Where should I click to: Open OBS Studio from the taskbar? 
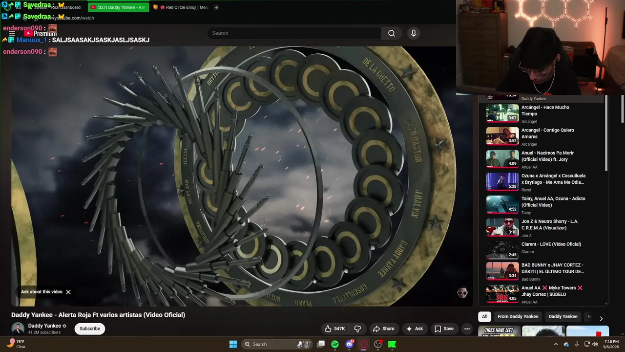point(378,344)
